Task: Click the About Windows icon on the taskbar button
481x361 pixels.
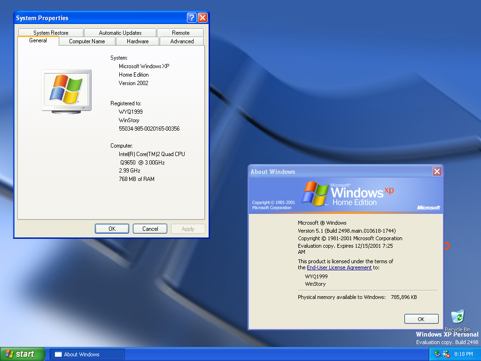Action: [x=58, y=354]
